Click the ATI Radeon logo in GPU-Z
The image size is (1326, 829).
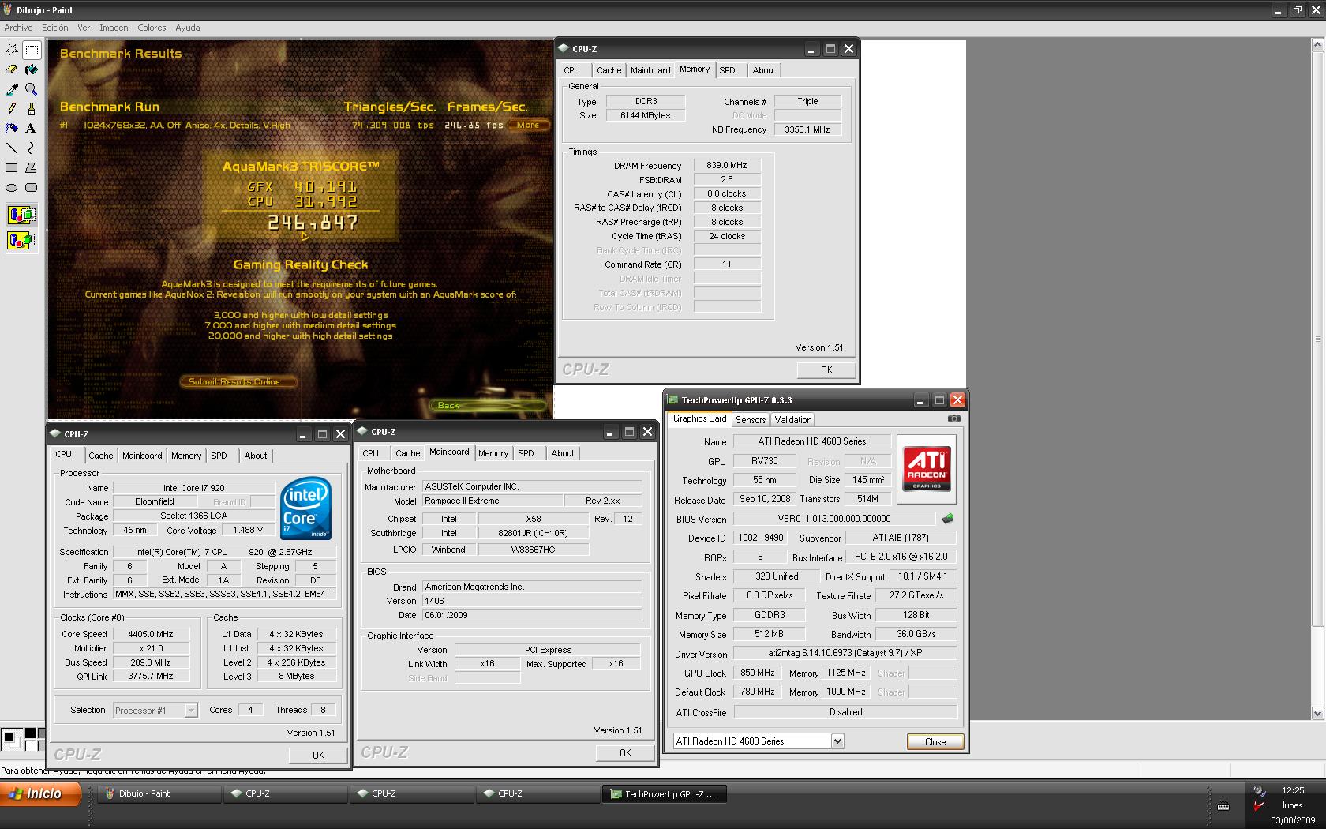(x=927, y=469)
